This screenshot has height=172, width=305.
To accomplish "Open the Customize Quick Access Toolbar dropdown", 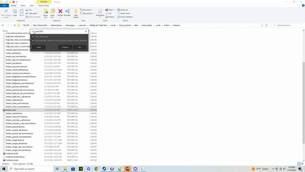I will point(16,2).
